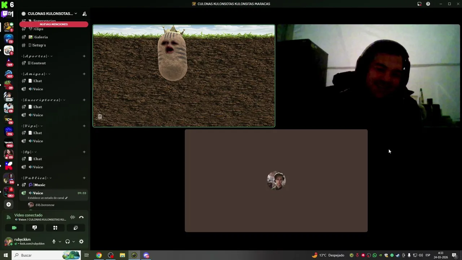Collapse the Suscriptores category
The height and width of the screenshot is (260, 462).
pos(43,100)
